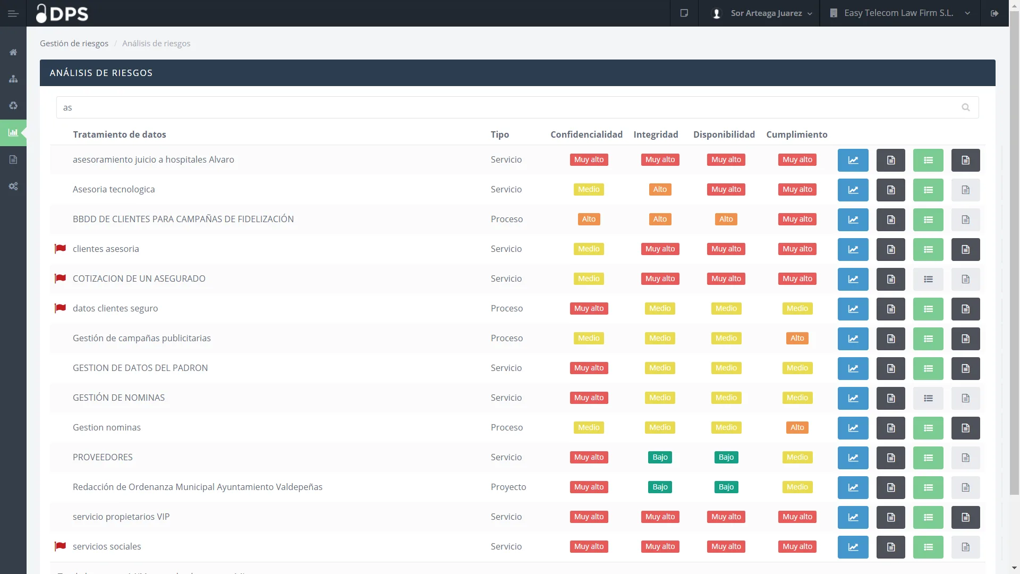
Task: Open the recycle cycle sidebar icon
Action: pyautogui.click(x=13, y=105)
